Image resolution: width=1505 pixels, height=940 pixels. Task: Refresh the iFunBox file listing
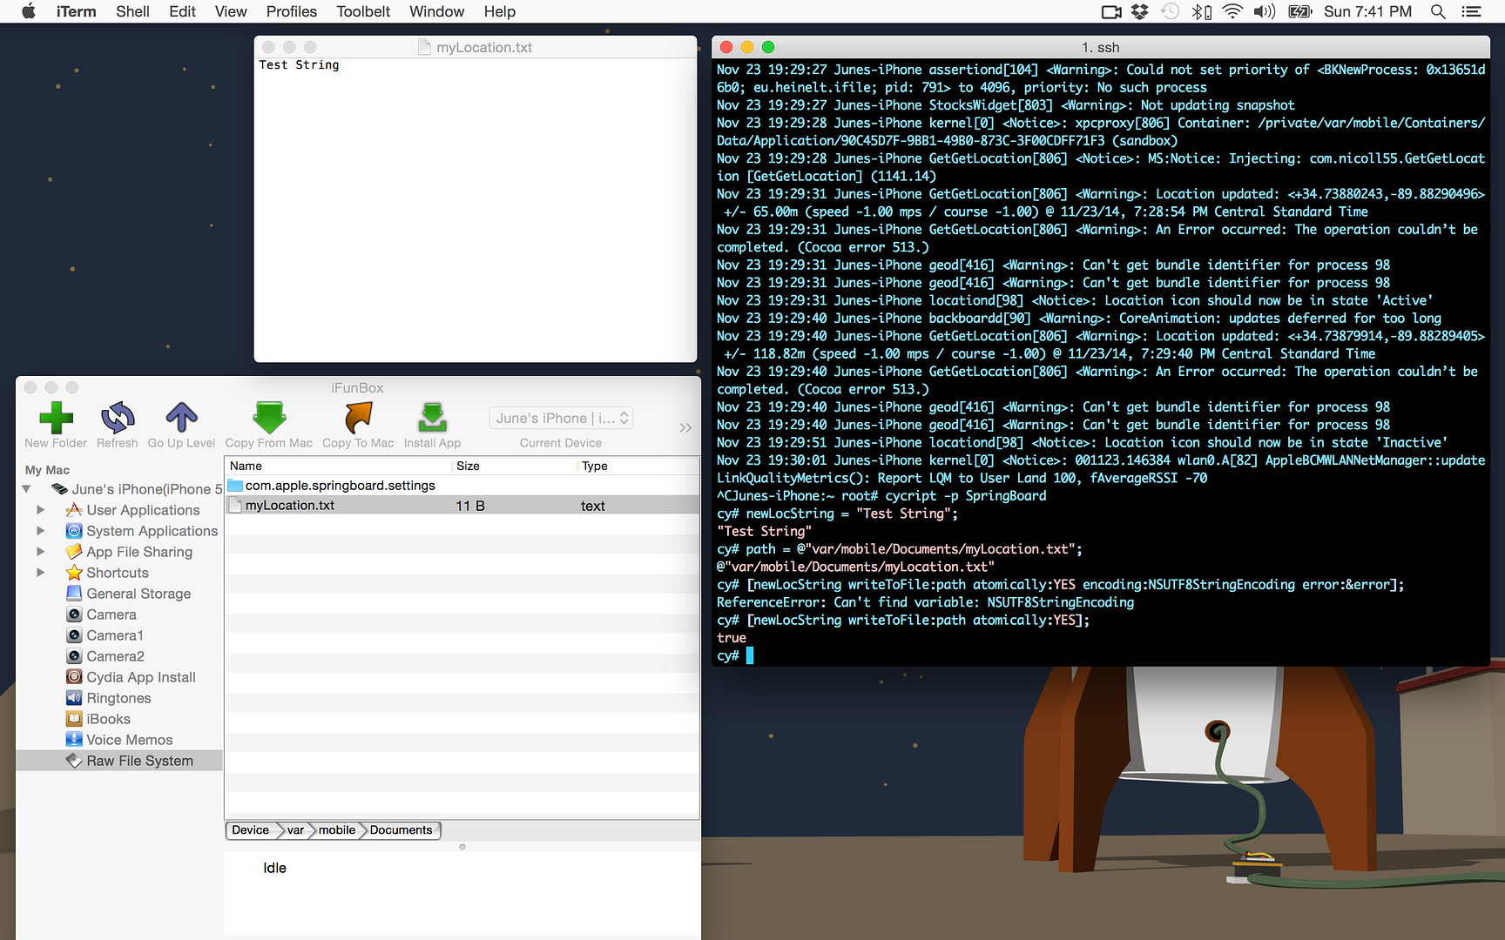pyautogui.click(x=118, y=418)
